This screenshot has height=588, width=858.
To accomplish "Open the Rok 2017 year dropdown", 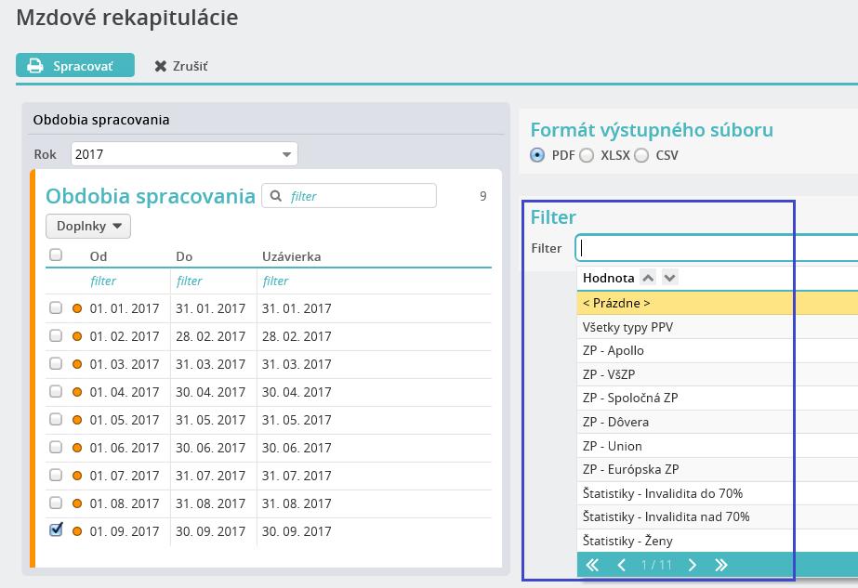I will (184, 153).
